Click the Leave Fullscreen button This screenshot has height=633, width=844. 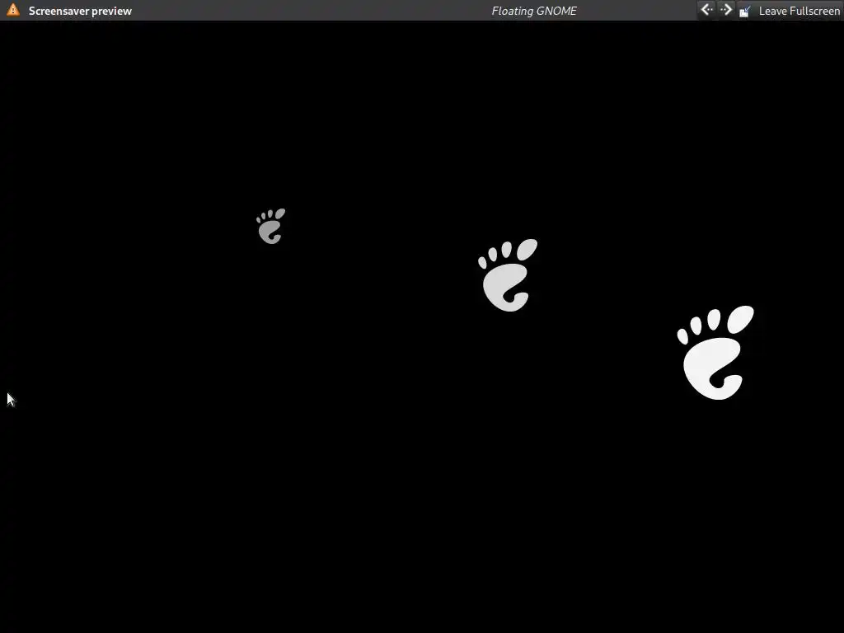click(790, 11)
